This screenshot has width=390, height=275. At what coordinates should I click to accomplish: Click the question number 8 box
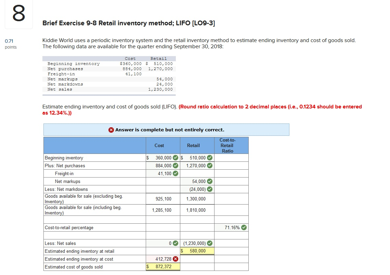point(18,14)
